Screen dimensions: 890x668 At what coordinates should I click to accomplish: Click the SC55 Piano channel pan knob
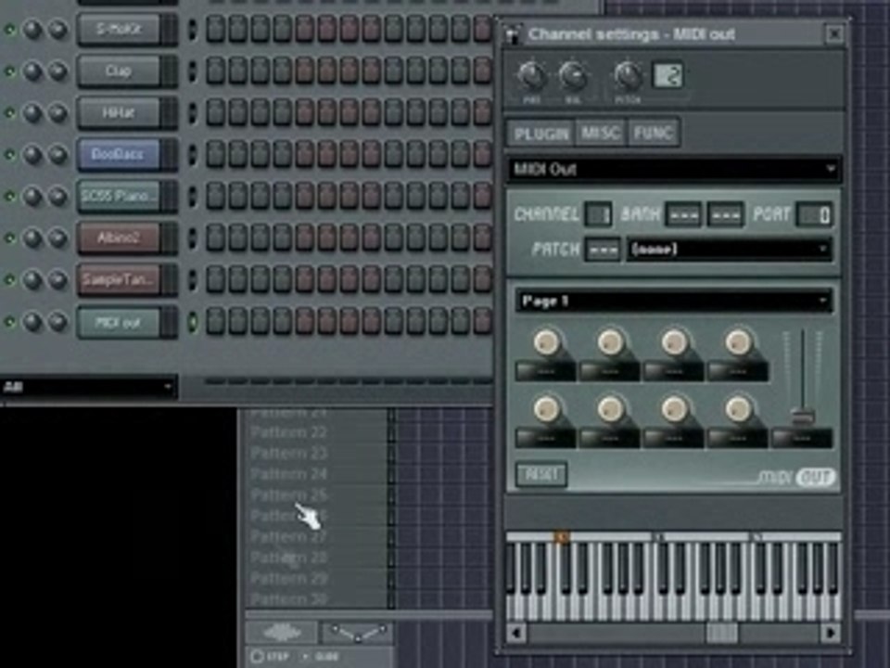coord(33,196)
